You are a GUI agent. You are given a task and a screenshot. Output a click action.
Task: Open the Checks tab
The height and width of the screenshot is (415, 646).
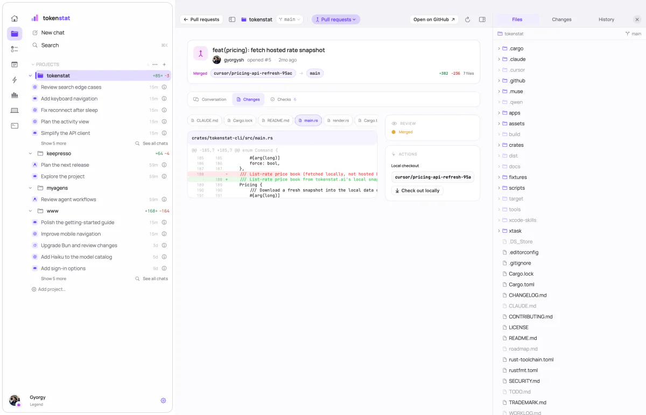[283, 99]
